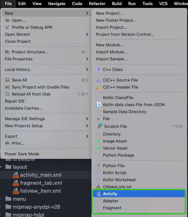This screenshot has height=217, width=188.
Task: Click the CMakeLists.txt triangle icon
Action: pyautogui.click(x=98, y=187)
